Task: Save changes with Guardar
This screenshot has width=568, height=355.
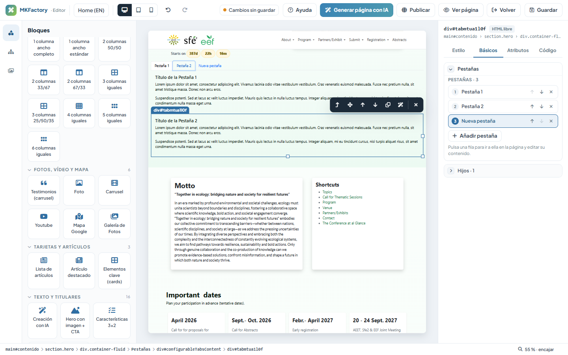Action: click(x=544, y=10)
